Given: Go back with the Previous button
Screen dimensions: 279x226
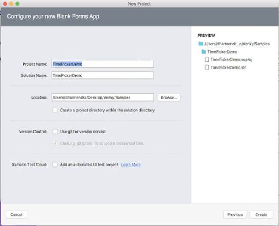Looking at the screenshot, I should point(235,214).
